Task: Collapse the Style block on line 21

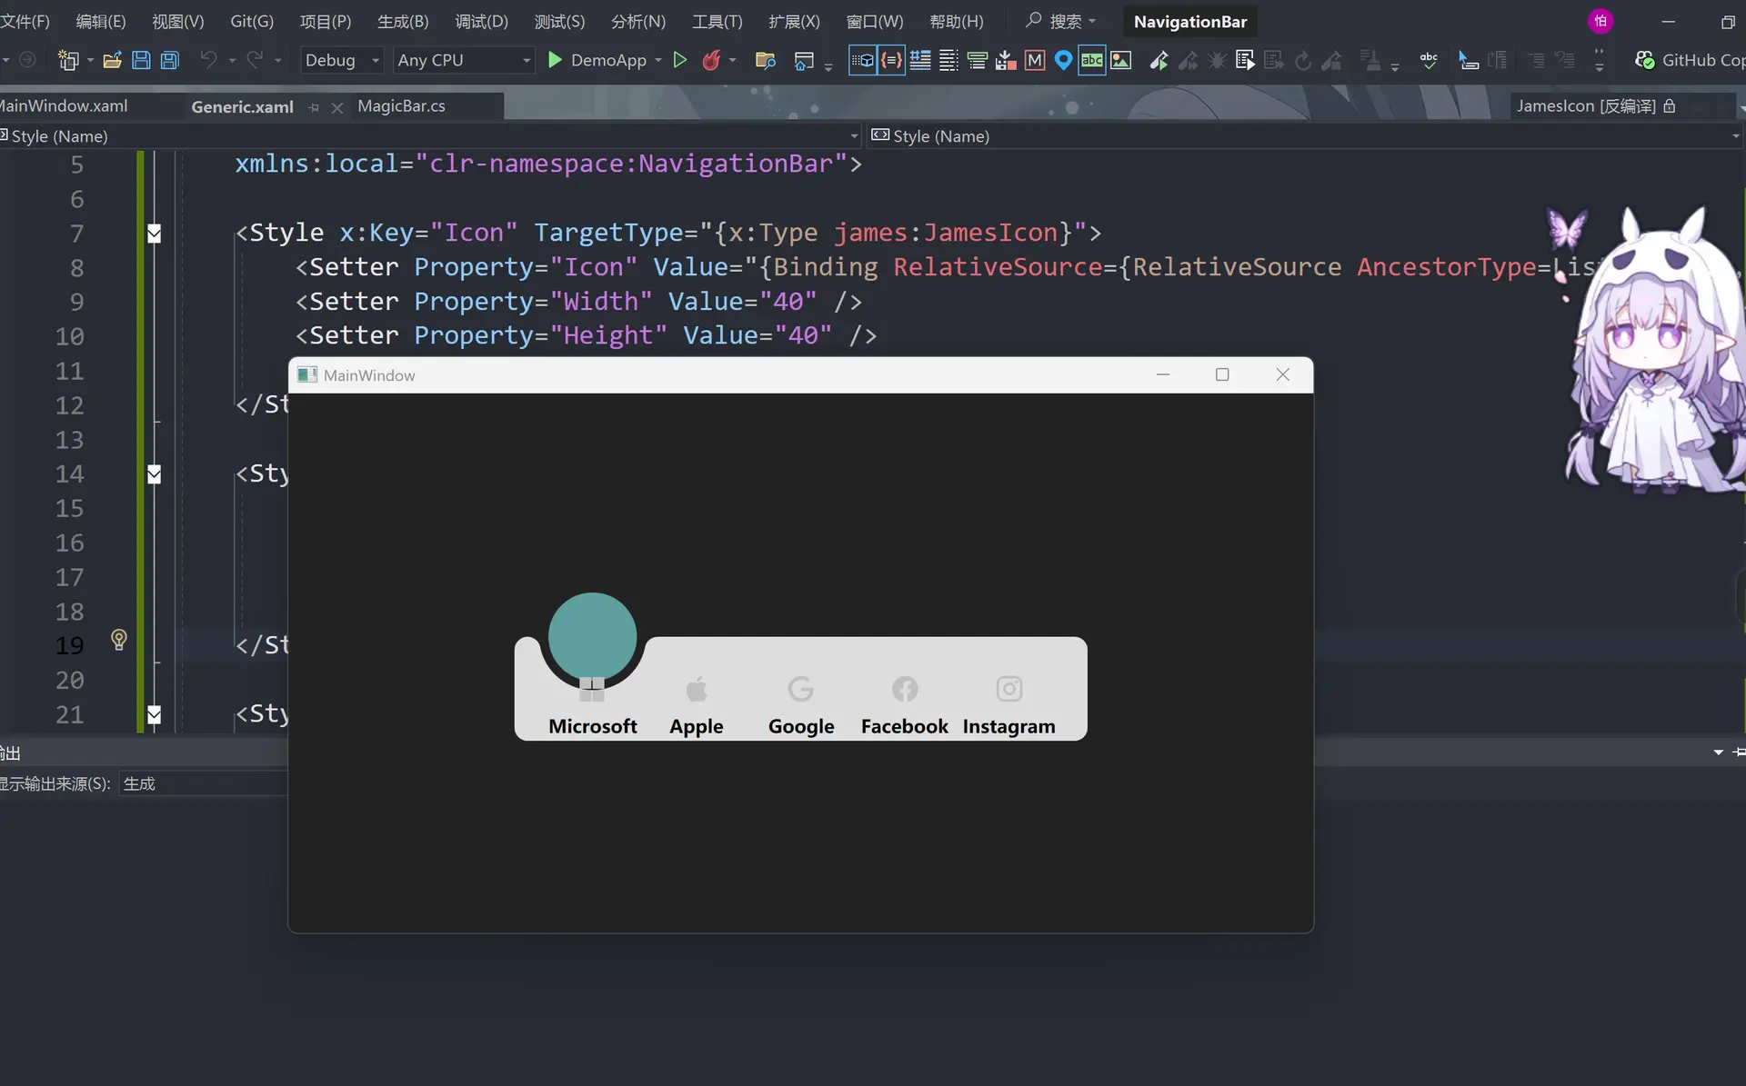Action: click(155, 715)
